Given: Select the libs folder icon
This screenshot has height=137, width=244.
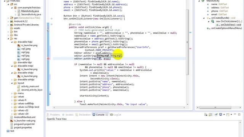Looking at the screenshot, I should point(11,35).
